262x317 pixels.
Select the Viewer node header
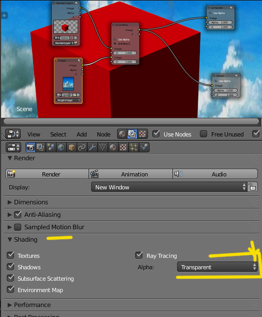[226, 76]
